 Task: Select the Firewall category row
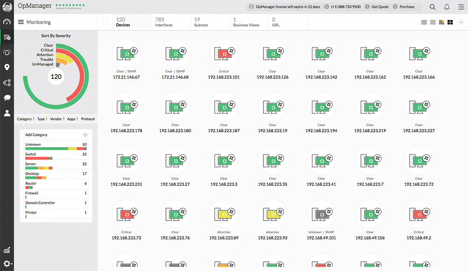click(x=56, y=194)
